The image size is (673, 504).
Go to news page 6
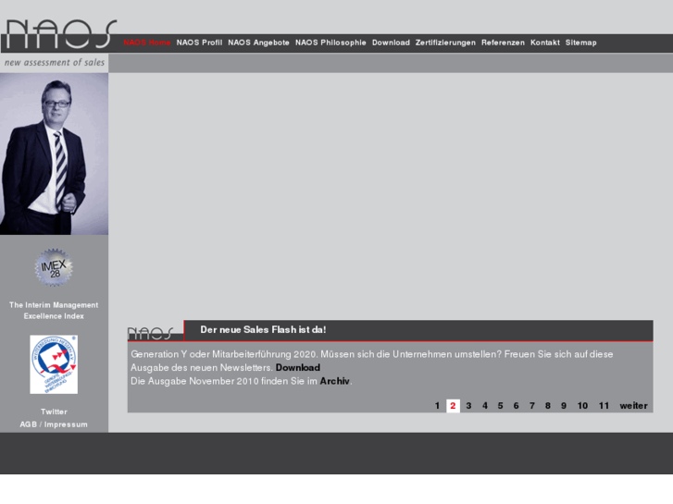click(x=516, y=406)
